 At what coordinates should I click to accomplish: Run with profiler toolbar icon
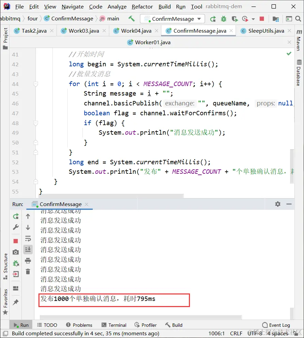245,19
